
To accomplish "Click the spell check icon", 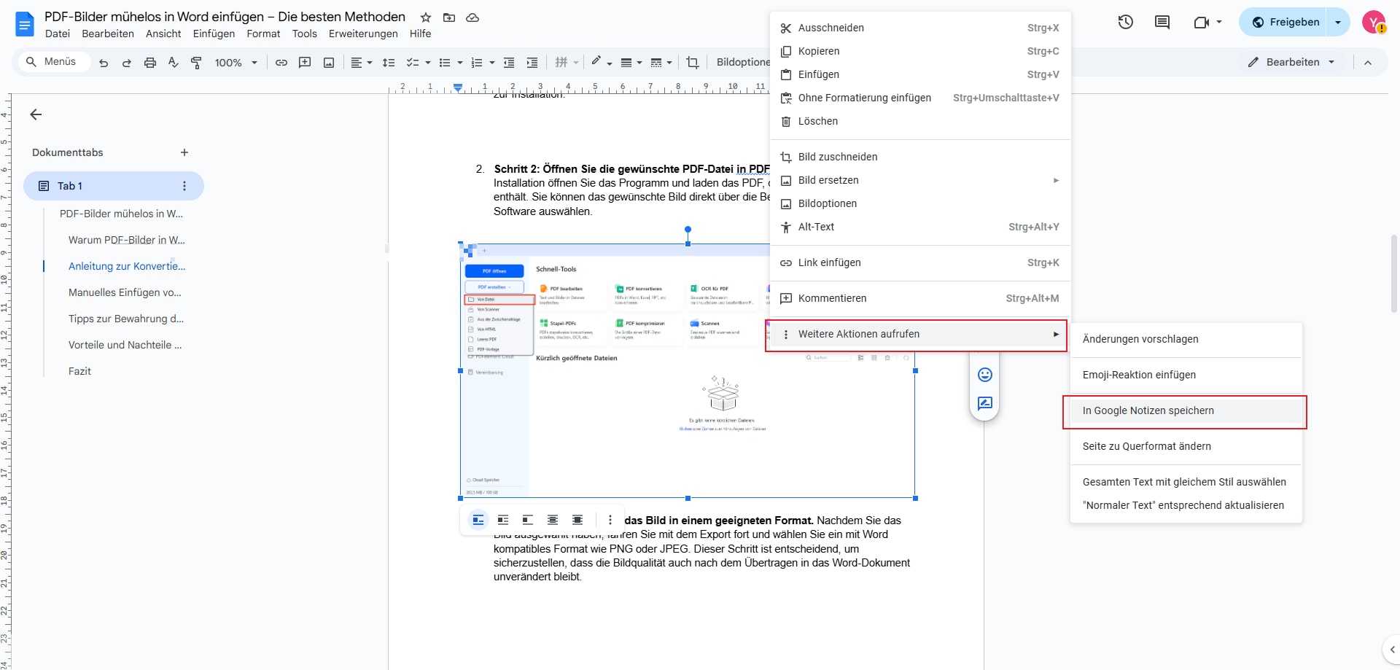I will [x=174, y=63].
